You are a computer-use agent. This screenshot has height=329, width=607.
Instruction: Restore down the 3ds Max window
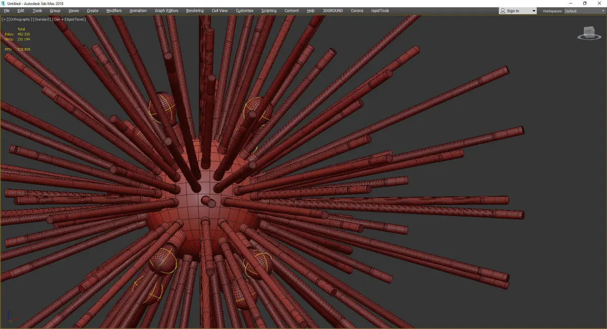pos(585,3)
